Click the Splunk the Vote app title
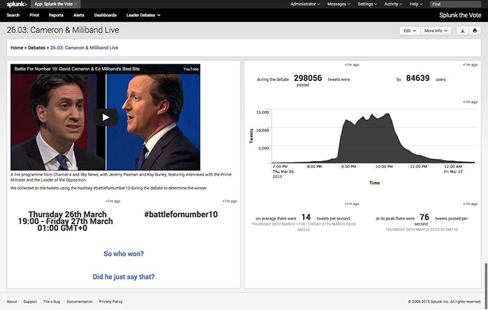Image resolution: width=488 pixels, height=310 pixels. point(460,15)
